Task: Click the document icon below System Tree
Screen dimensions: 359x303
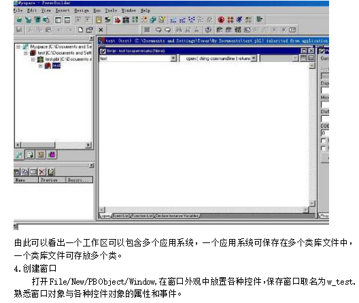Action: click(30, 155)
